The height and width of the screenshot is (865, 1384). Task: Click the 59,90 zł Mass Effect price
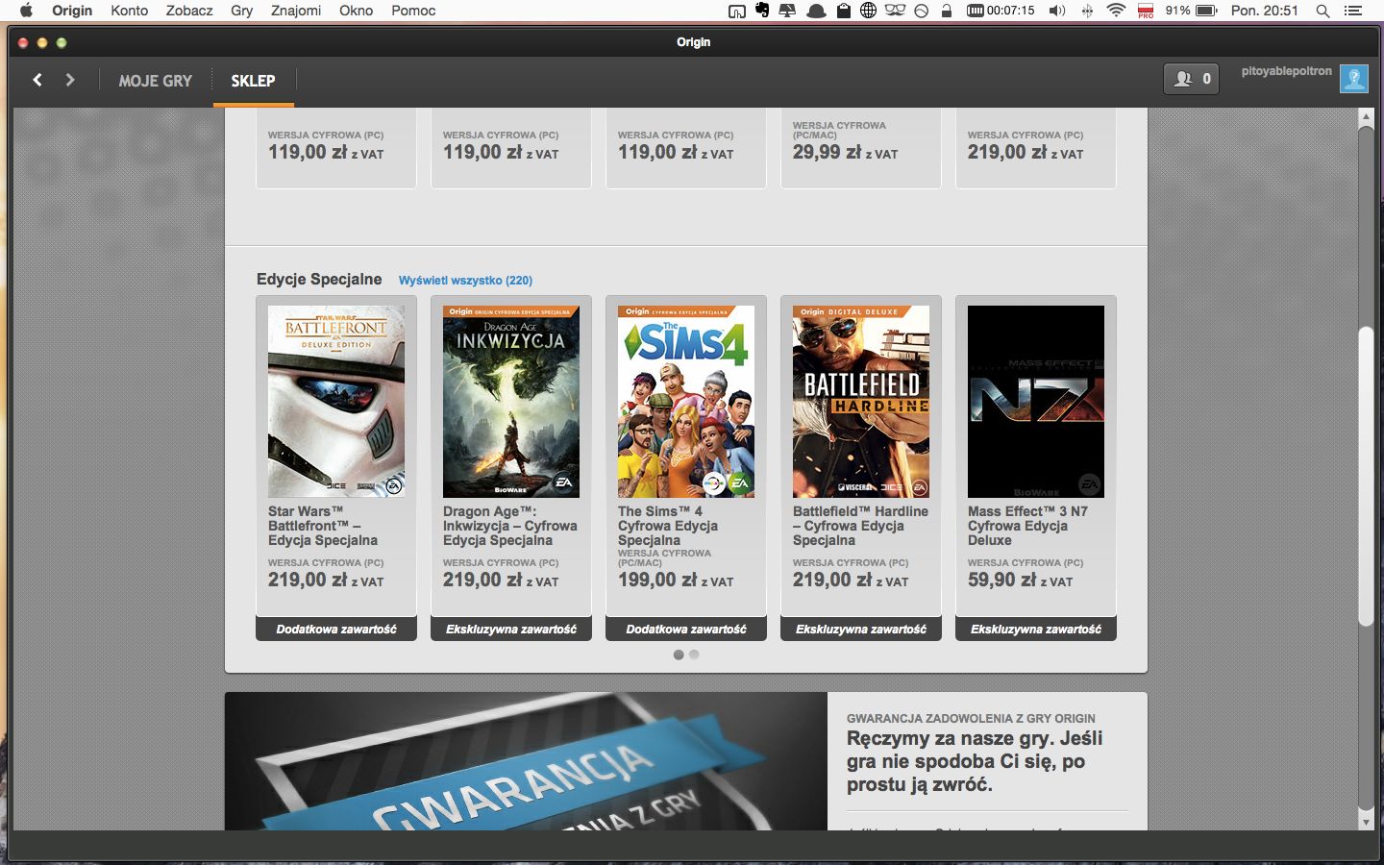pos(1021,581)
